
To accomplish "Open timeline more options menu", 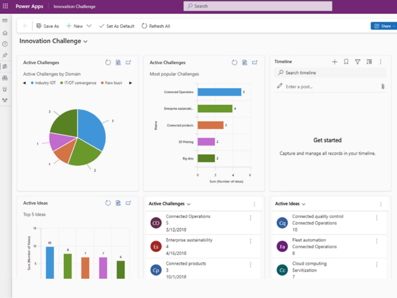I will [x=381, y=62].
